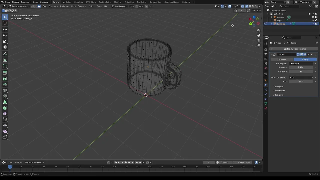Switch perspective/orthographic grid icon
This screenshot has height=180, width=320.
[x=259, y=45]
